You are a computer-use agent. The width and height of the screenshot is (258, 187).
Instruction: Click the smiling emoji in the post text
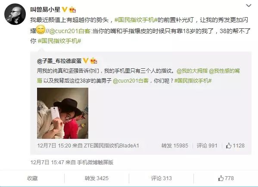click(40, 30)
